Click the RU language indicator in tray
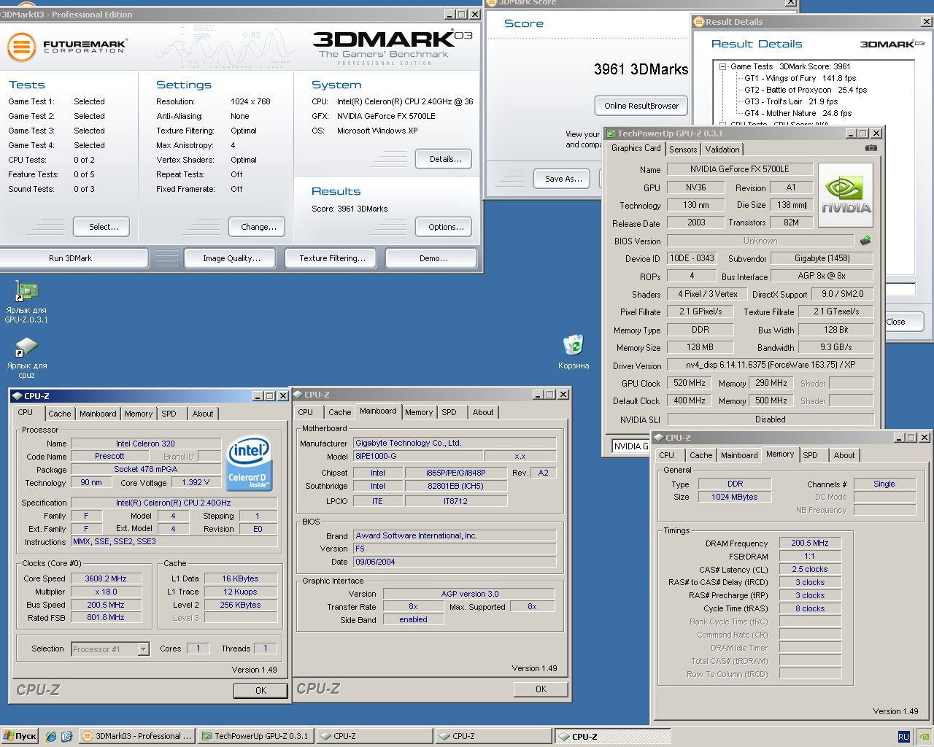 click(x=903, y=736)
